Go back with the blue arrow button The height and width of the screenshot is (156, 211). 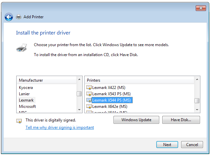[9, 17]
